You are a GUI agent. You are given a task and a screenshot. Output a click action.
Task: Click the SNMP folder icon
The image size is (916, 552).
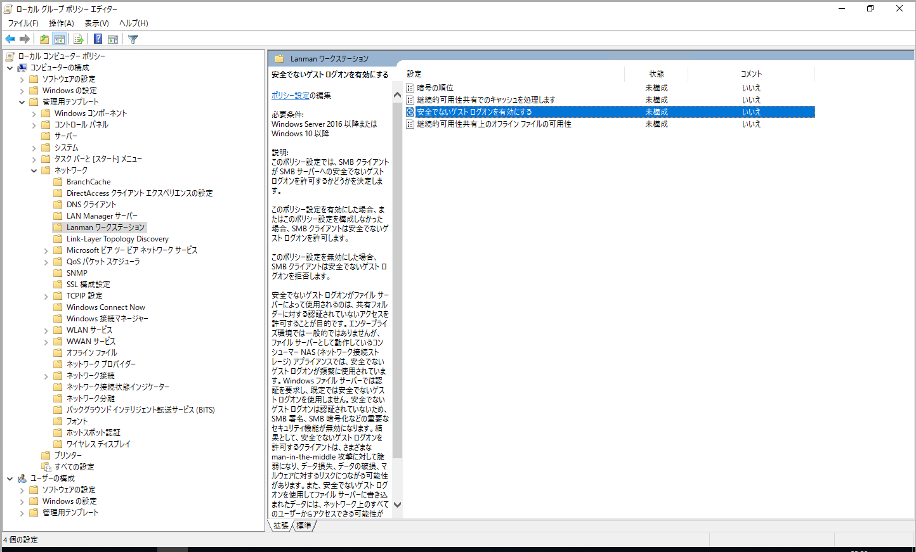[x=58, y=273]
